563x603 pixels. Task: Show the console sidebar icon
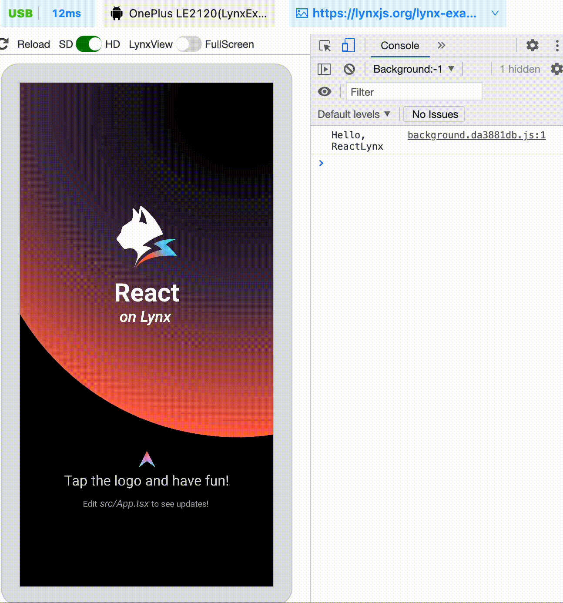(324, 69)
